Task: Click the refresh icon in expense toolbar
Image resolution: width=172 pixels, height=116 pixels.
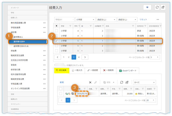Action: [x=121, y=82]
